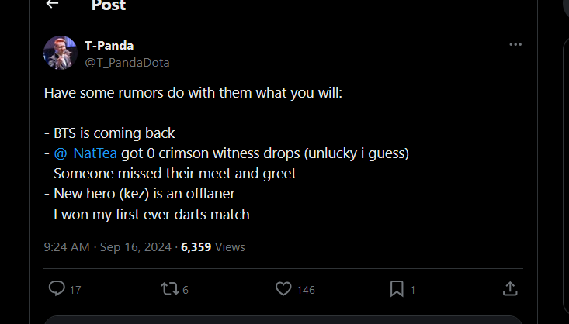Open T-Panda's profile picture
Screen dimensions: 569x324
[x=60, y=52]
